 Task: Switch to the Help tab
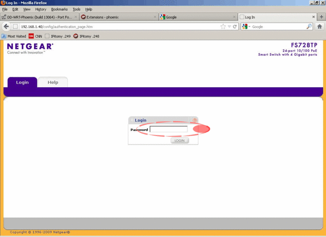tap(53, 82)
